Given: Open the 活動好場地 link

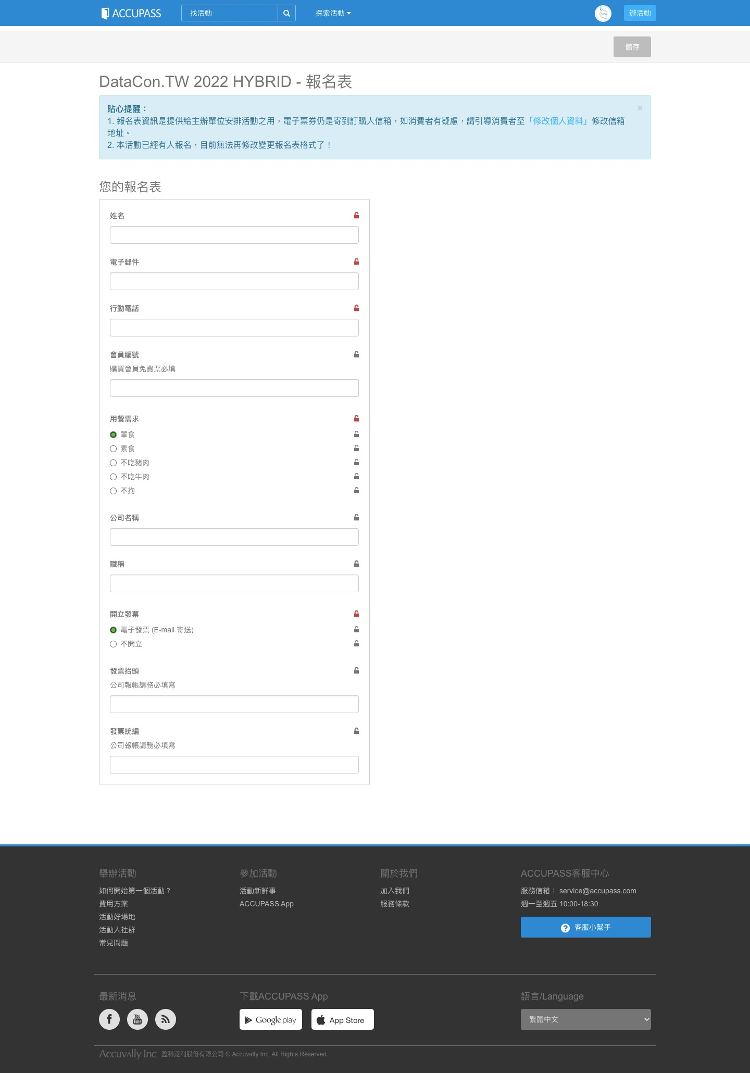Looking at the screenshot, I should click(x=117, y=917).
